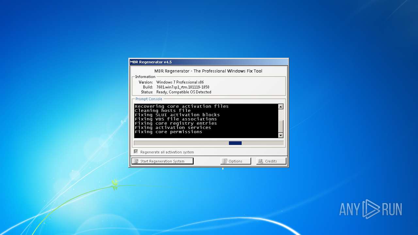This screenshot has width=418, height=235.
Task: Click the build value '7601.win7sp1_rtm.101119-1850'
Action: [x=183, y=87]
